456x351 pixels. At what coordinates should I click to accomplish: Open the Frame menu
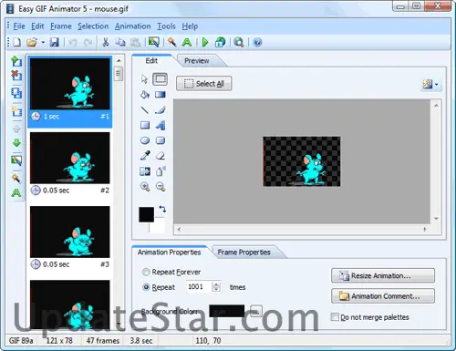coord(61,26)
